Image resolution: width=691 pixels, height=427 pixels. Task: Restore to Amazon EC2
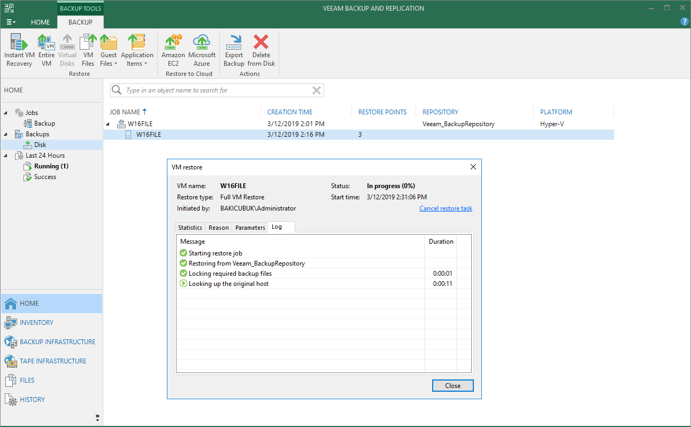coord(173,51)
